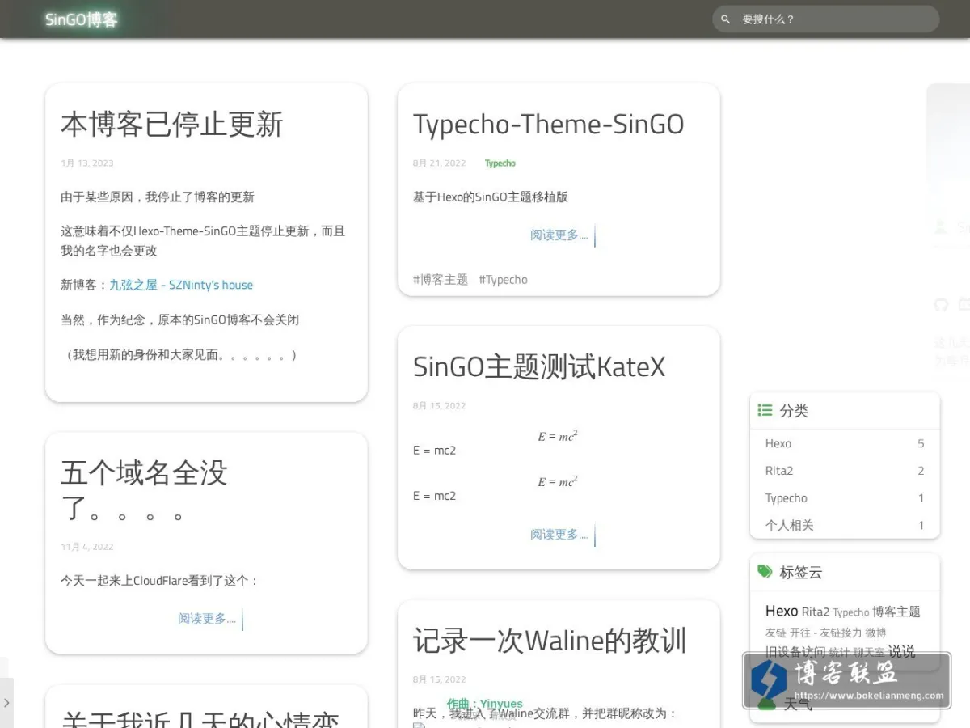970x728 pixels.
Task: Expand the left-edge arrow panel
Action: pos(6,703)
